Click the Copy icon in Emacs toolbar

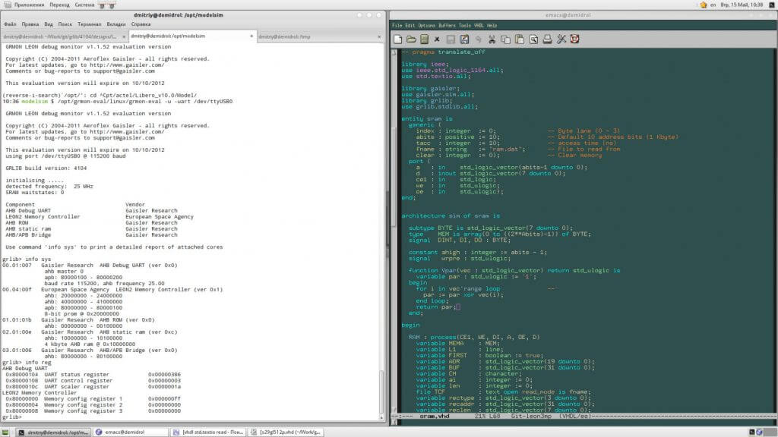point(505,39)
